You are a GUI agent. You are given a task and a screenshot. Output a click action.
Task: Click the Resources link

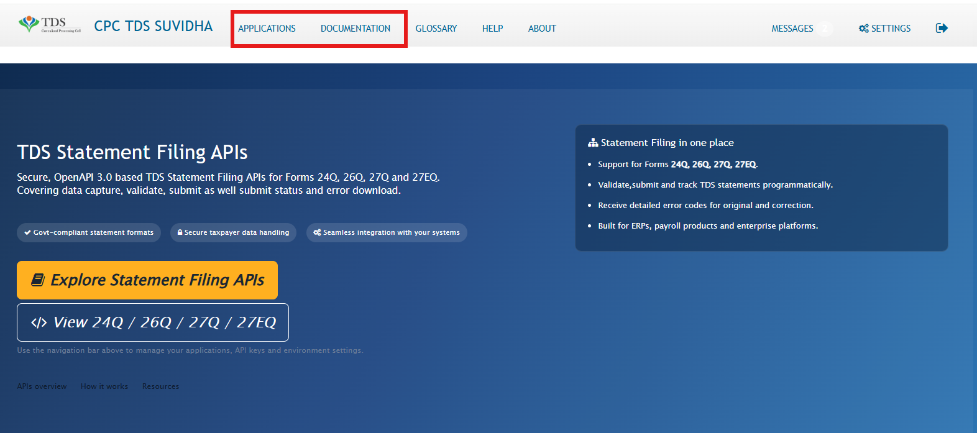click(160, 386)
